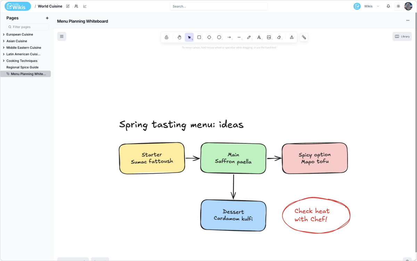Select the Hand panning tool
The width and height of the screenshot is (417, 261).
click(179, 37)
